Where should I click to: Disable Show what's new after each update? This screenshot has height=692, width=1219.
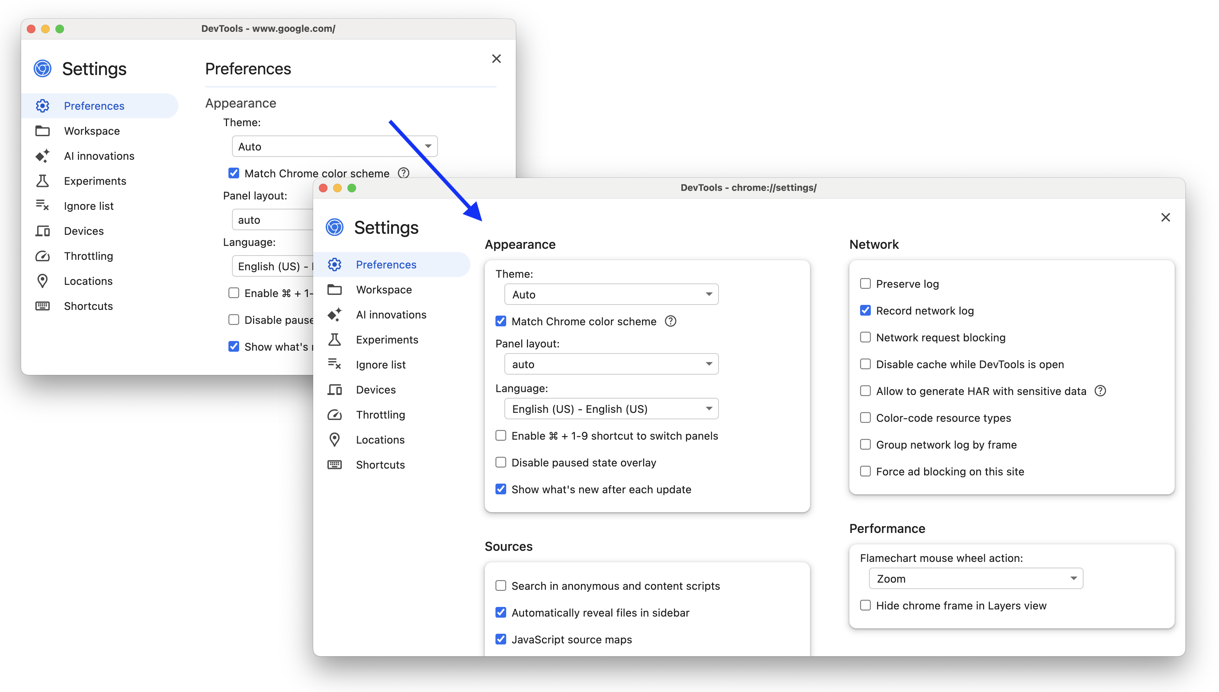(x=500, y=489)
